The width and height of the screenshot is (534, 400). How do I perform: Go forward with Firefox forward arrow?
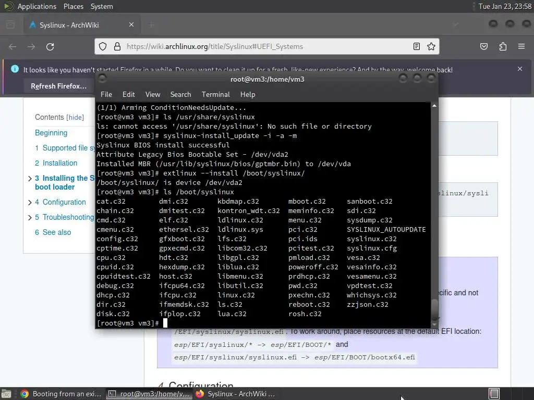coord(31,46)
